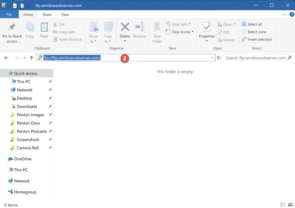Click Select all in ribbon

pos(254,24)
